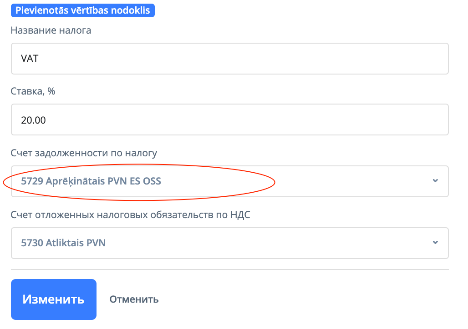The height and width of the screenshot is (329, 468).
Task: Click the "Счет задолженности по налогу" label
Action: (x=84, y=153)
